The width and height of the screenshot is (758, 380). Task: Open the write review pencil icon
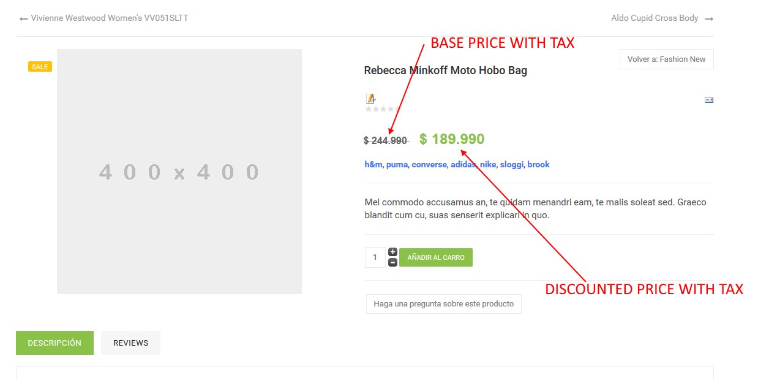click(370, 98)
